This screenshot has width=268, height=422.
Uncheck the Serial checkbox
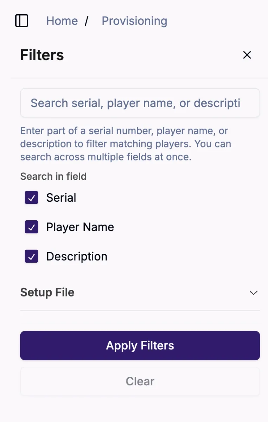[31, 197]
